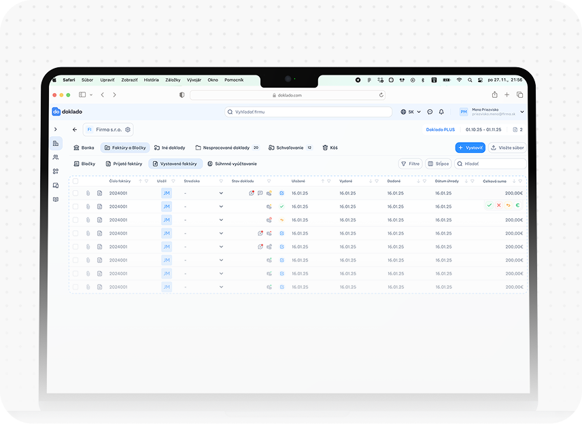Click the notification bell icon
Screen dimensions: 582x424
441,111
